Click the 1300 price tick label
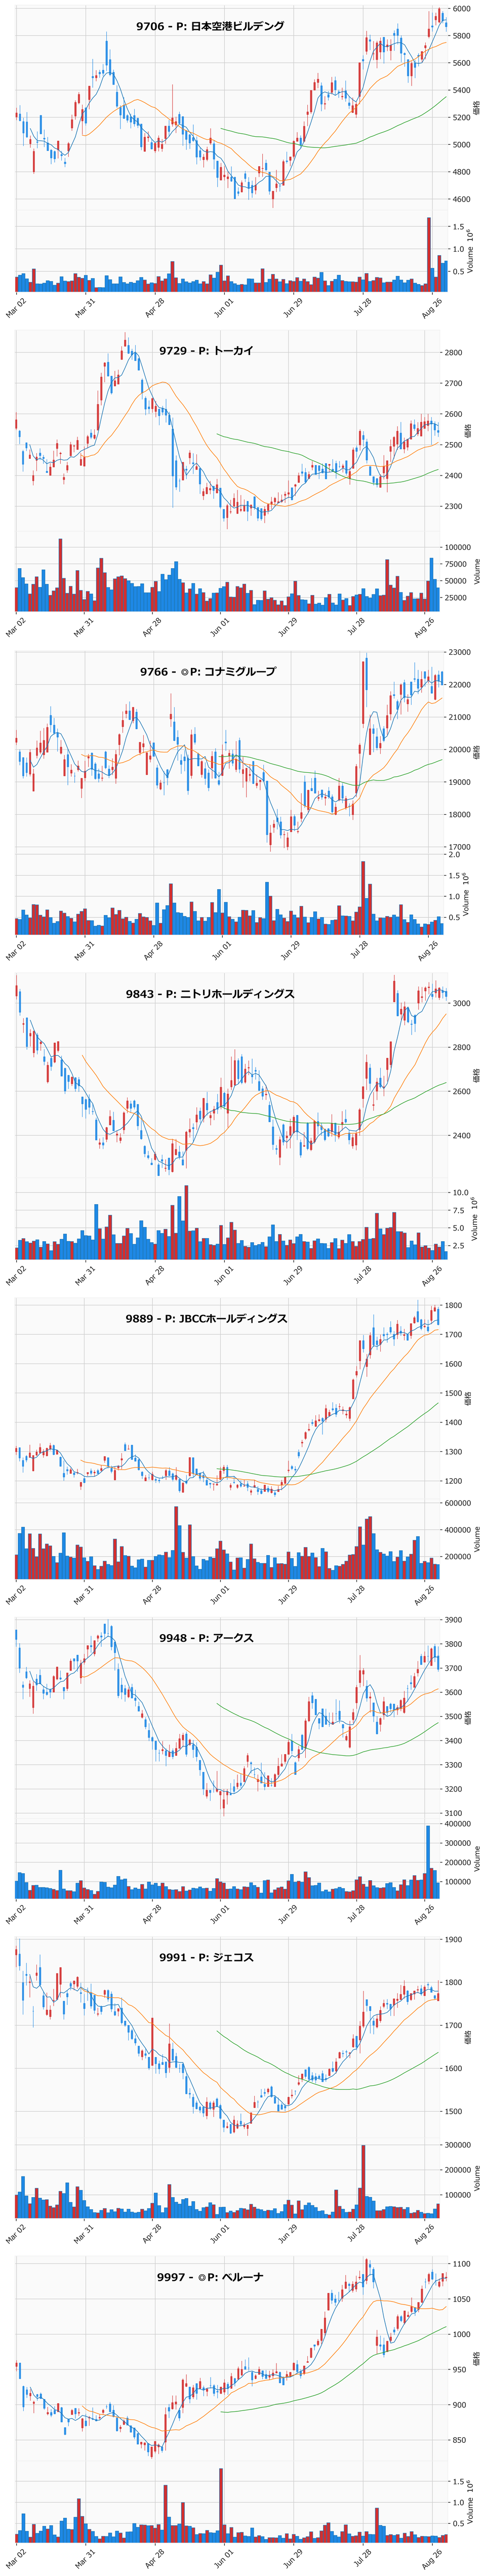The width and height of the screenshot is (486, 2576). pyautogui.click(x=454, y=1452)
